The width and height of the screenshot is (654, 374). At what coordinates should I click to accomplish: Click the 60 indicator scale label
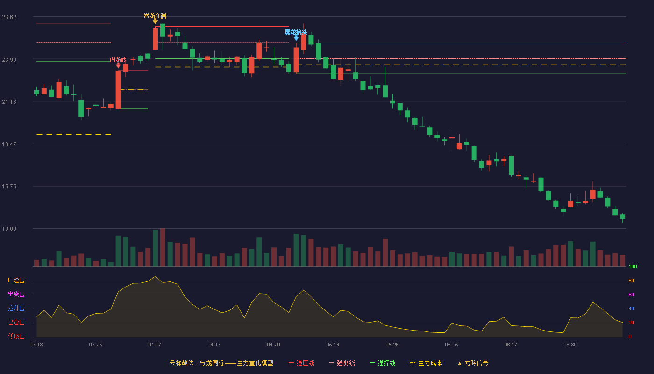(631, 295)
